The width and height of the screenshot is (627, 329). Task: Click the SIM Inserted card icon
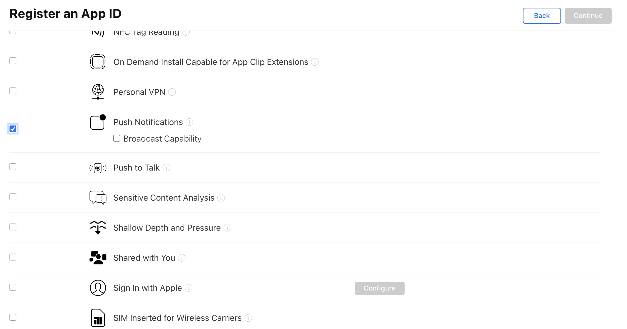[x=98, y=318]
